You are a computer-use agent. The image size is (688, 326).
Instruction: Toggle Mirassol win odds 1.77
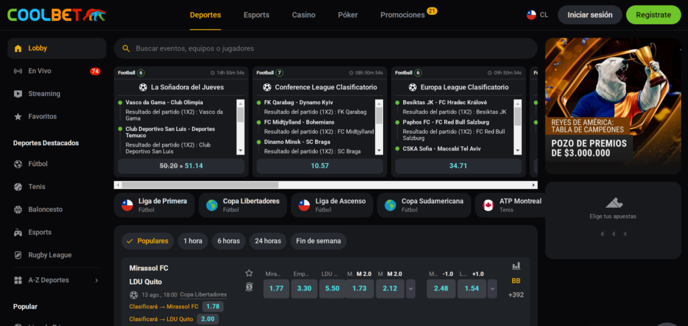(x=276, y=289)
